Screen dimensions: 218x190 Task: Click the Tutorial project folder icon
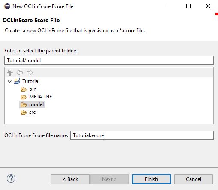(x=17, y=81)
